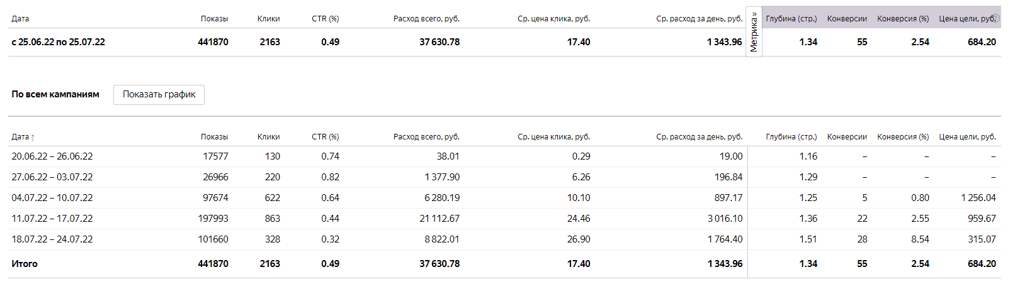The image size is (1020, 294).
Task: Click the sort arrow beside Дата
Action: tap(33, 137)
